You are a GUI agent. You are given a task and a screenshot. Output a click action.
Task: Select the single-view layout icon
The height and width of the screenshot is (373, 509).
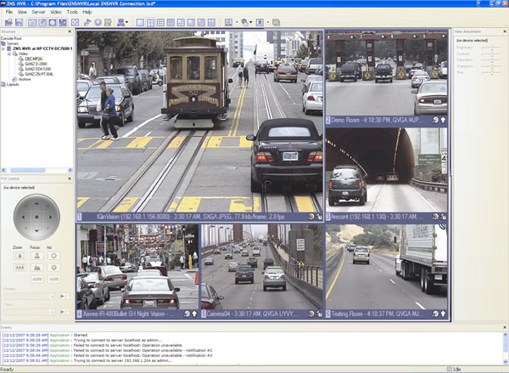click(140, 22)
